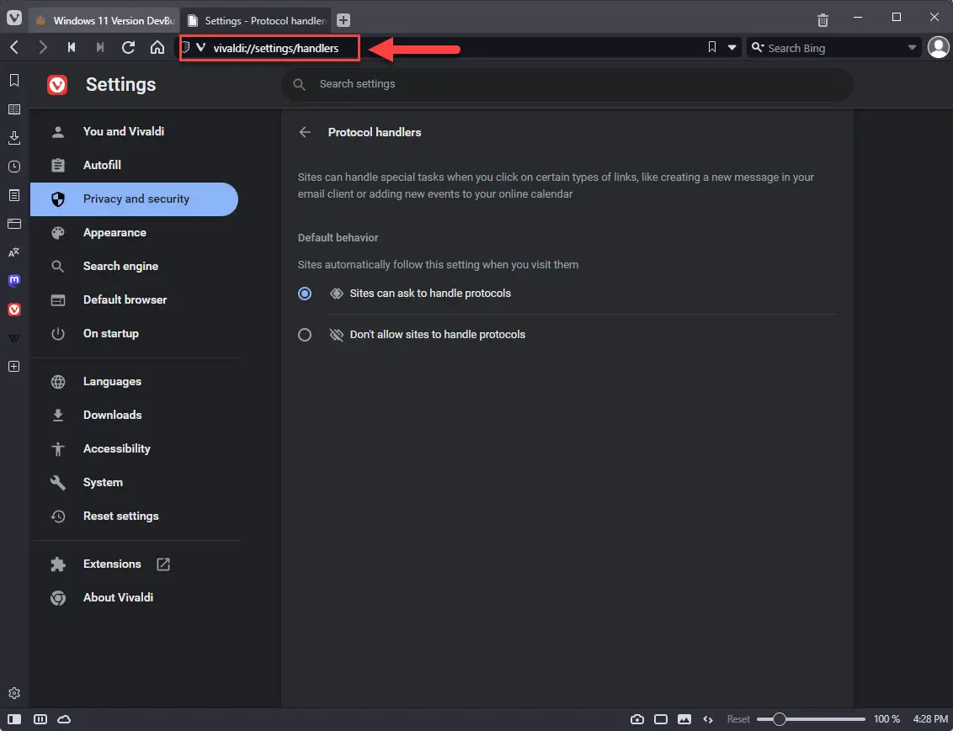
Task: Select Sites can ask to handle protocols
Action: tap(305, 294)
